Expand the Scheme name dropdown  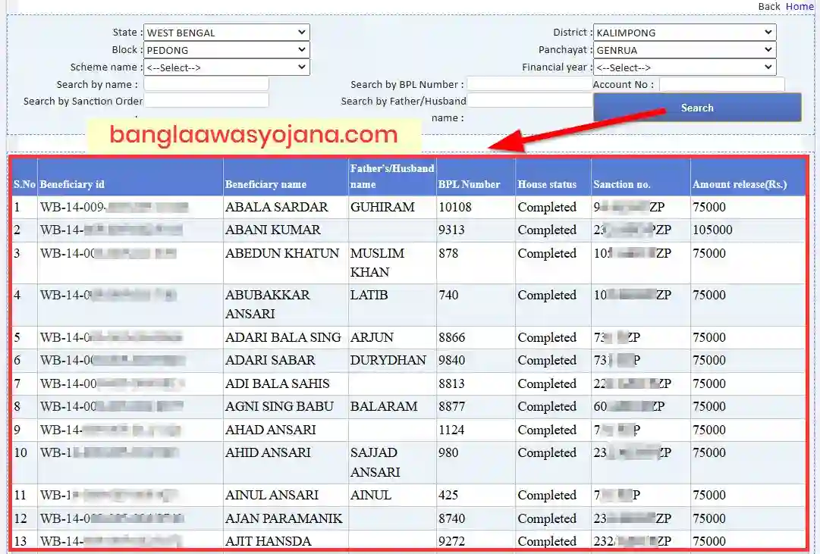227,67
